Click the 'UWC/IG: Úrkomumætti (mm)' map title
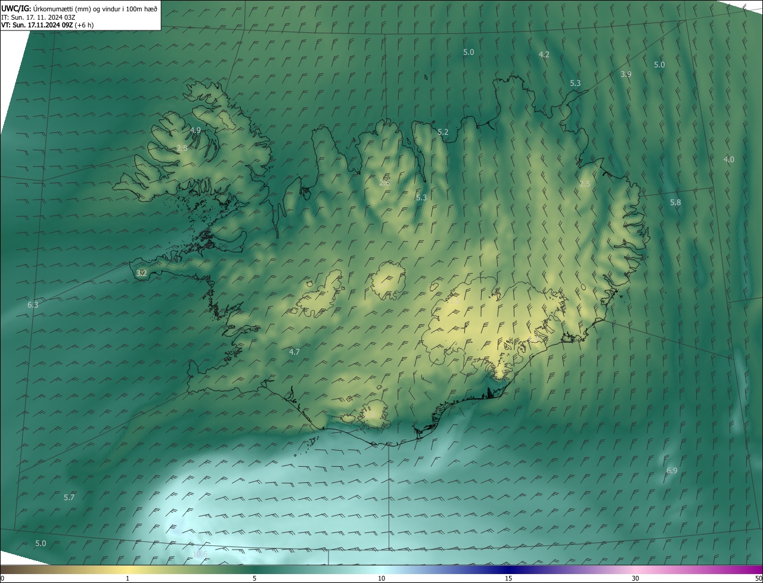 [79, 8]
